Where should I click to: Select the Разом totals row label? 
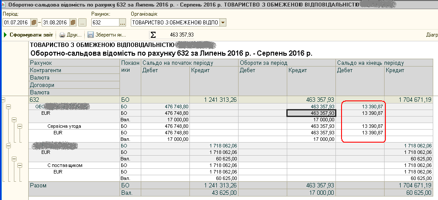point(74,186)
